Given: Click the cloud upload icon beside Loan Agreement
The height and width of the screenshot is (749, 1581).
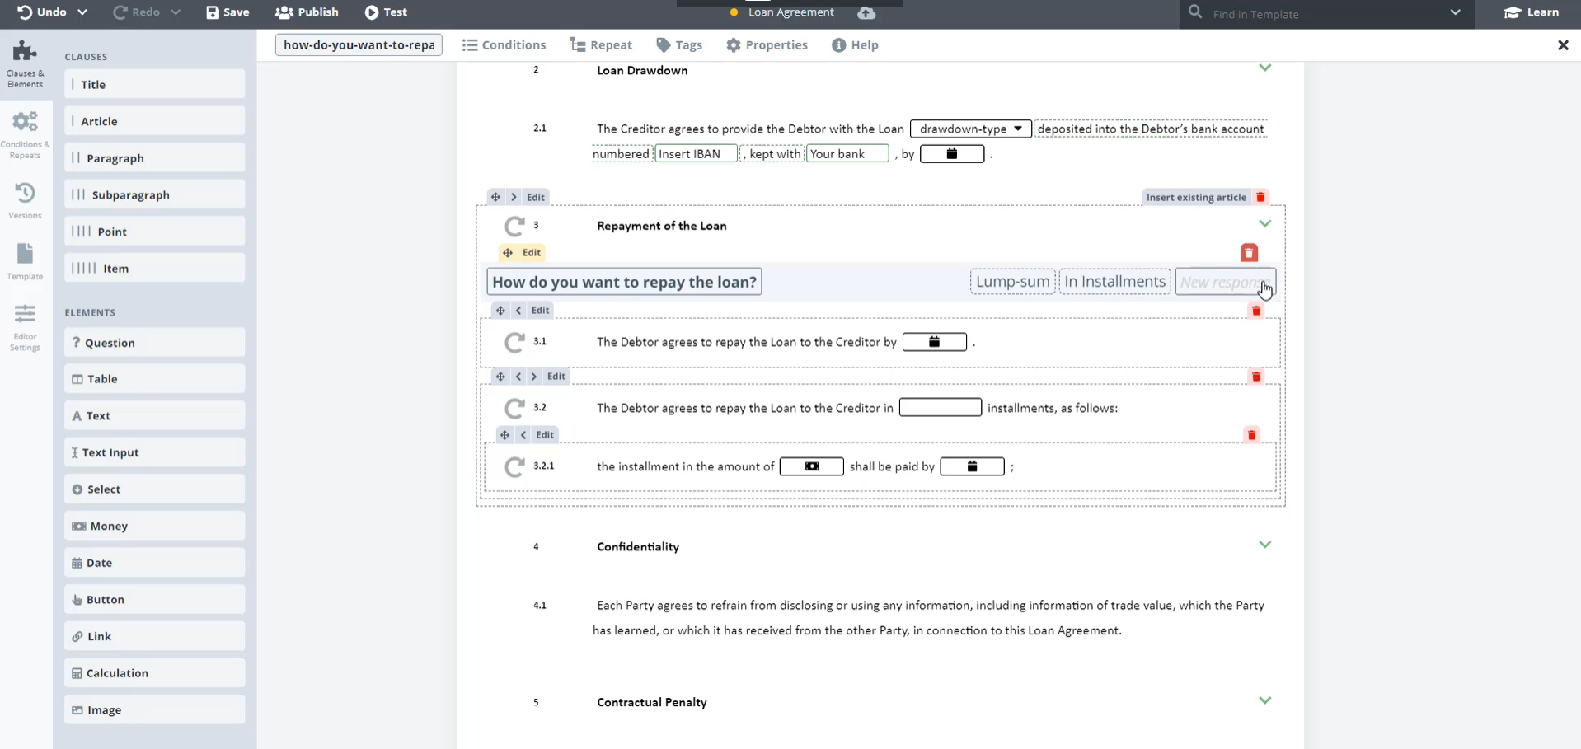Looking at the screenshot, I should (866, 12).
